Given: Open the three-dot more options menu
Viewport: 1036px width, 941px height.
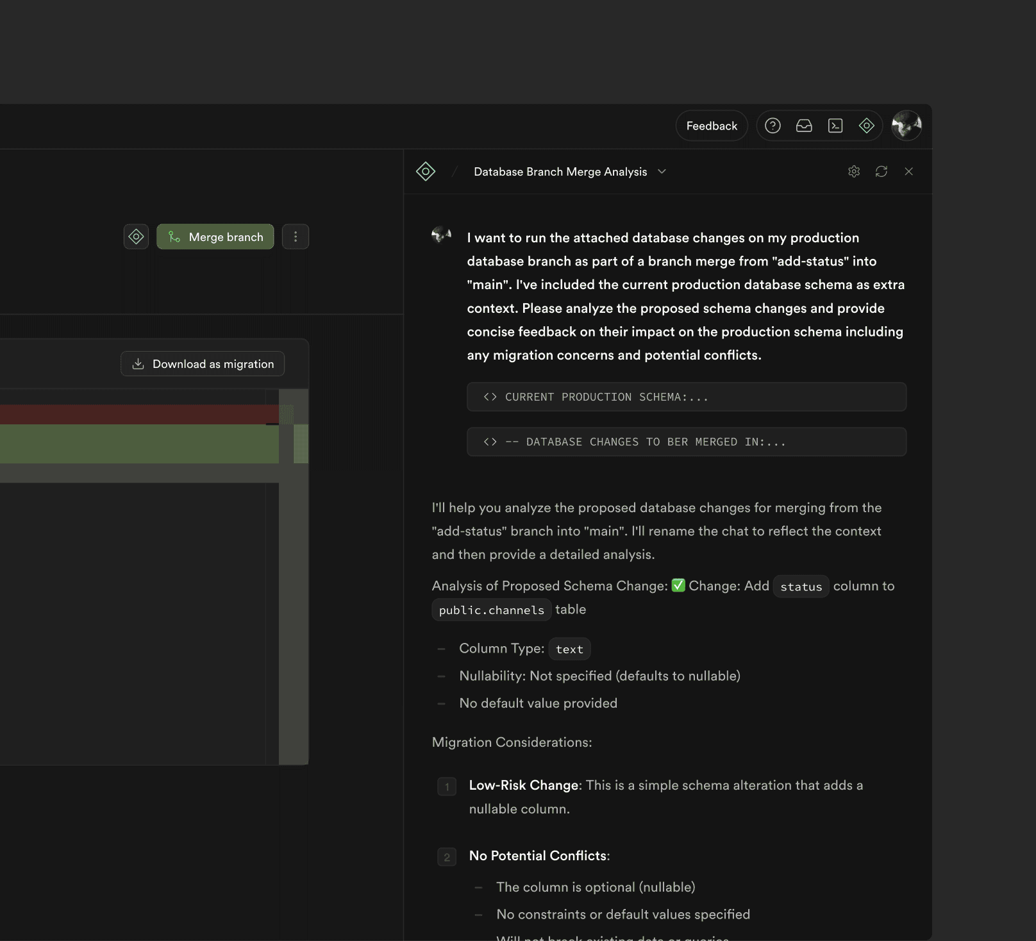Looking at the screenshot, I should [x=296, y=237].
